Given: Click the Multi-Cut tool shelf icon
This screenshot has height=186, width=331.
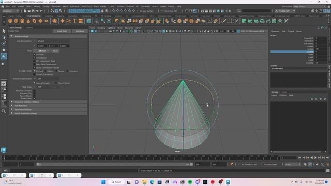Looking at the screenshot, I should coord(223,21).
